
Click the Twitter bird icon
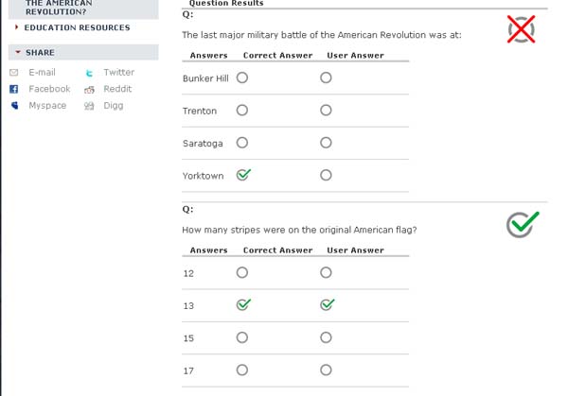[x=89, y=73]
